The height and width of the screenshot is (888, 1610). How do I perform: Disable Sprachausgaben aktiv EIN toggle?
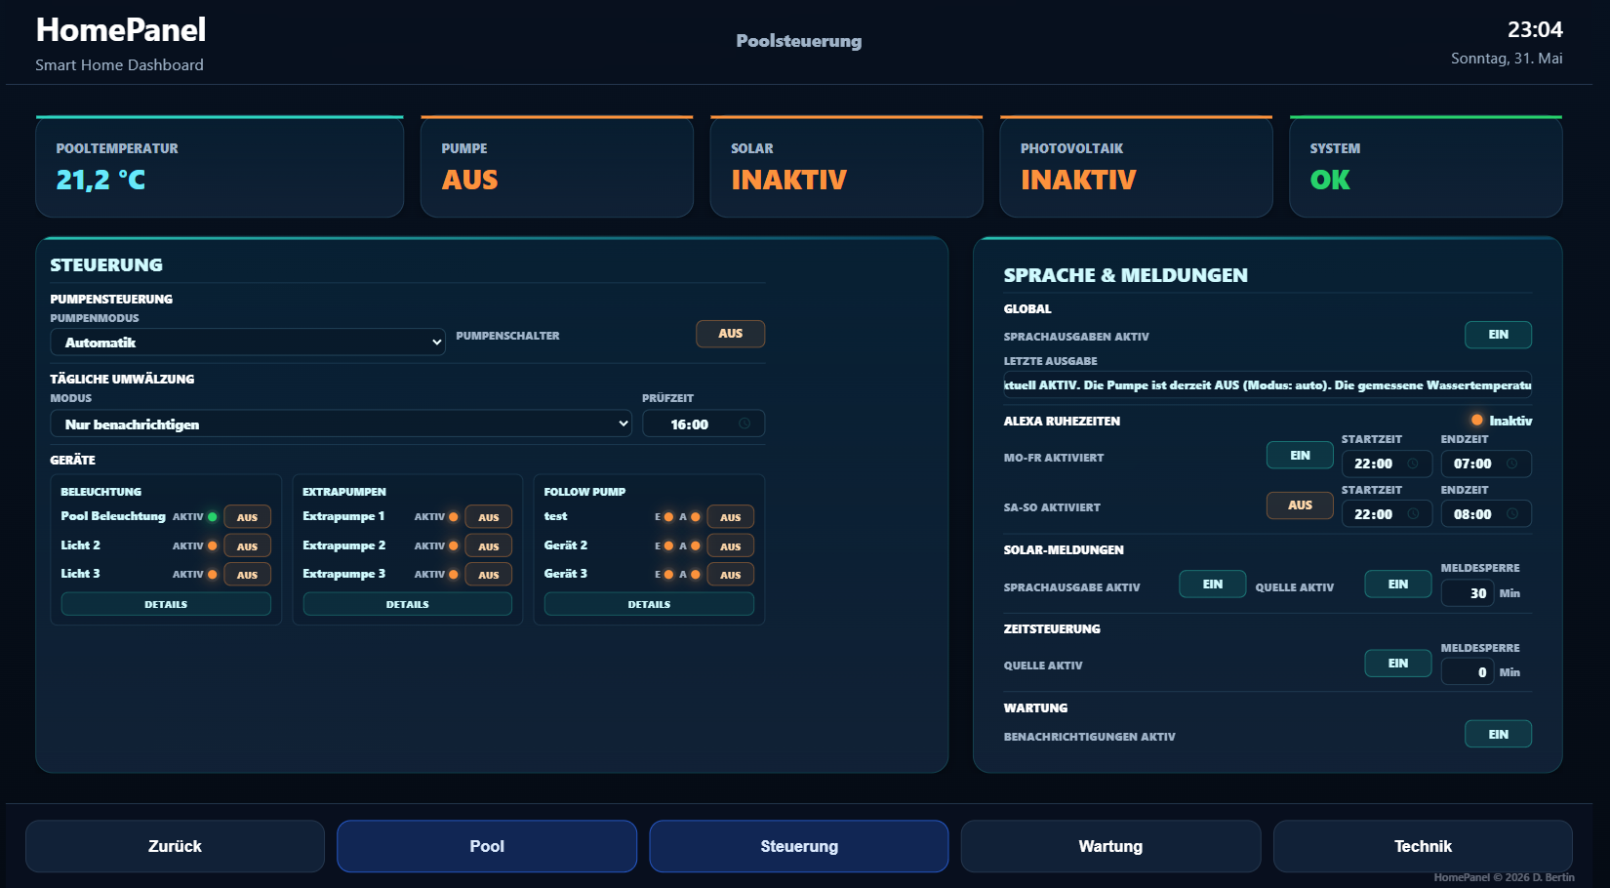tap(1498, 335)
